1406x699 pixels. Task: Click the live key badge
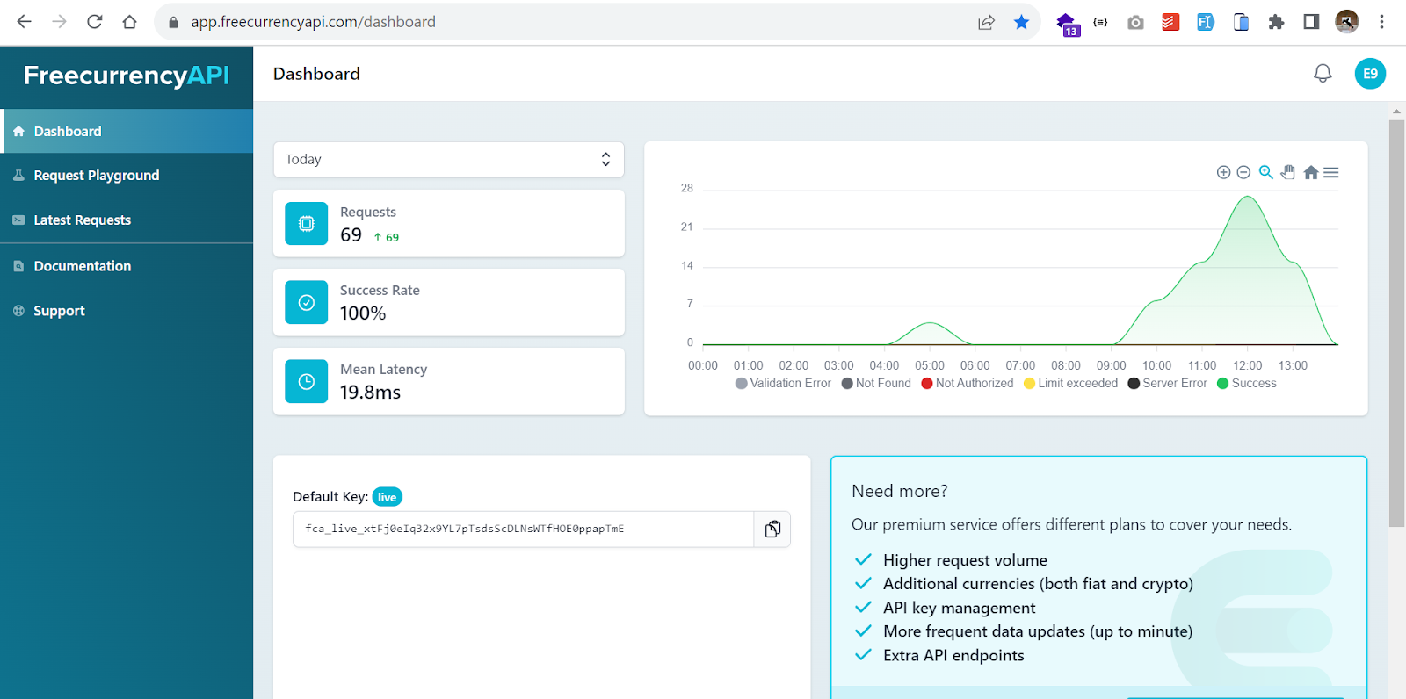pos(387,497)
